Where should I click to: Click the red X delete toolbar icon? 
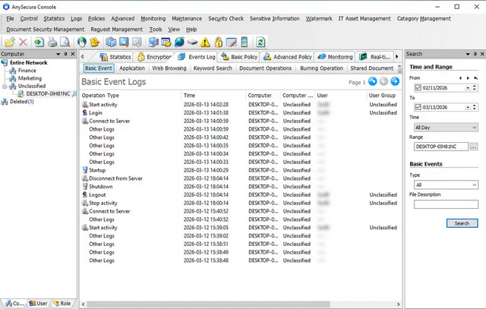(24, 42)
